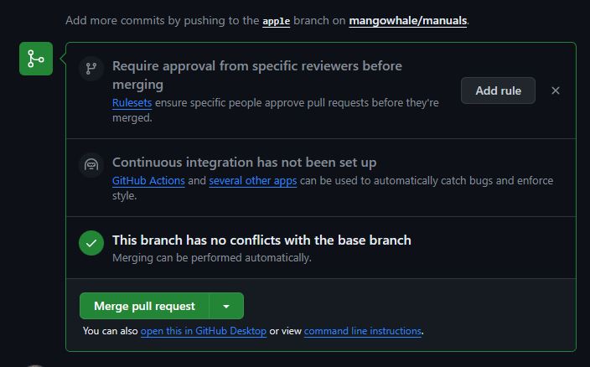590x367 pixels.
Task: Open the Rulesets link
Action: click(x=132, y=103)
